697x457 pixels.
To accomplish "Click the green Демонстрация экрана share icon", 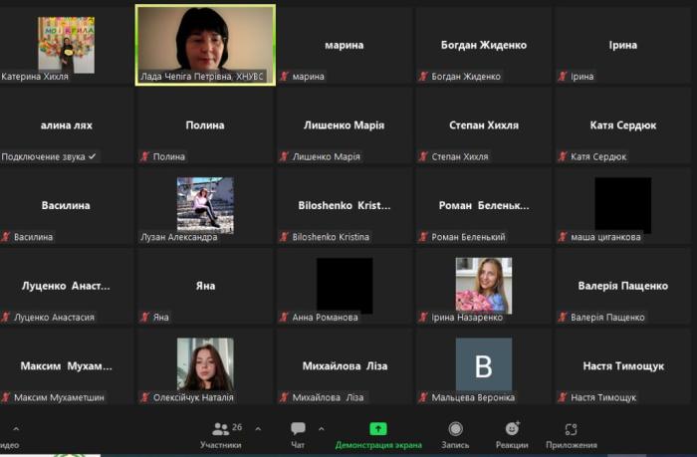I will tap(378, 428).
